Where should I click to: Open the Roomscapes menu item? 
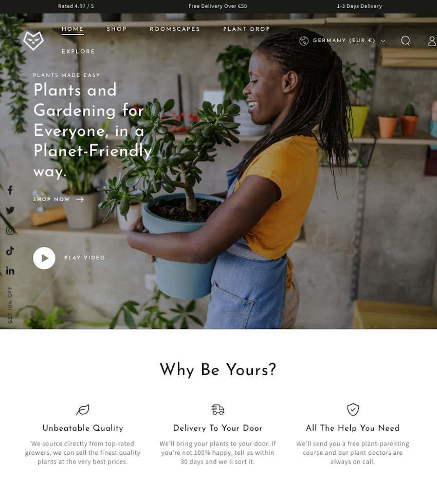(x=175, y=29)
